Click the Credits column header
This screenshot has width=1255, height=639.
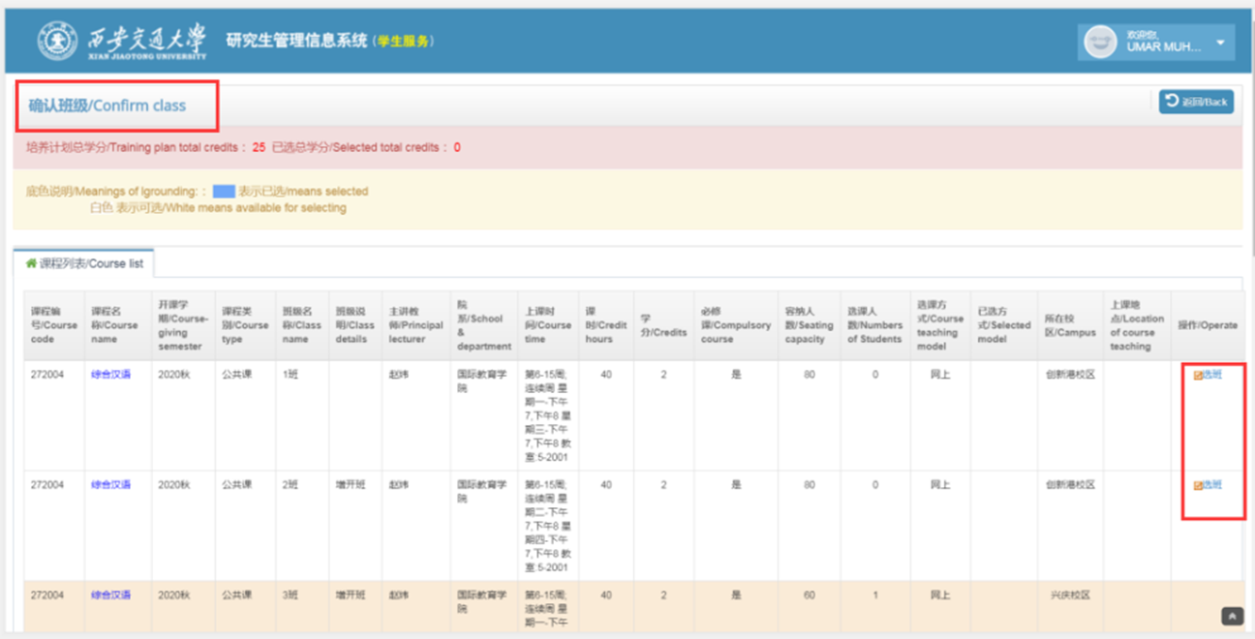[x=663, y=326]
